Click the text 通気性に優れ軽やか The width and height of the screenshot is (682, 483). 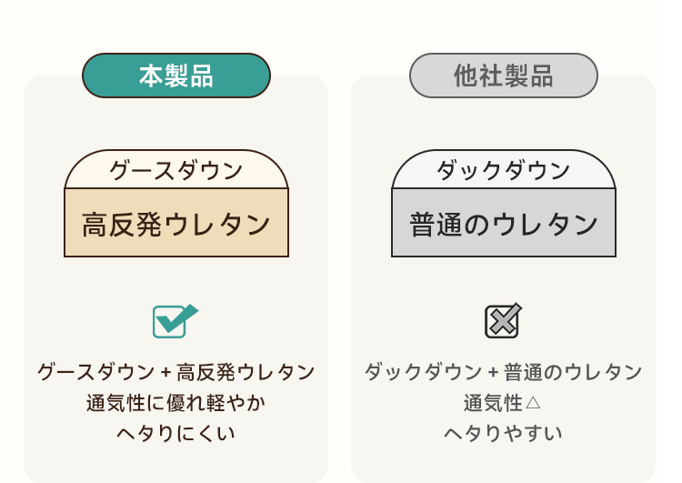click(x=176, y=403)
